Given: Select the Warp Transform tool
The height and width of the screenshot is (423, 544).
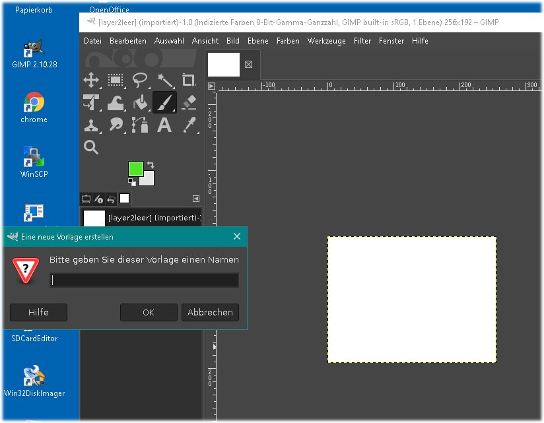Looking at the screenshot, I should coord(116,103).
